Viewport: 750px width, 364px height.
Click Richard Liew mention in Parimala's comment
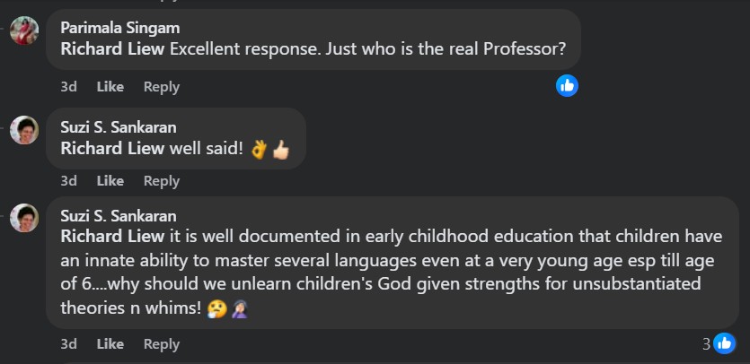(x=112, y=49)
